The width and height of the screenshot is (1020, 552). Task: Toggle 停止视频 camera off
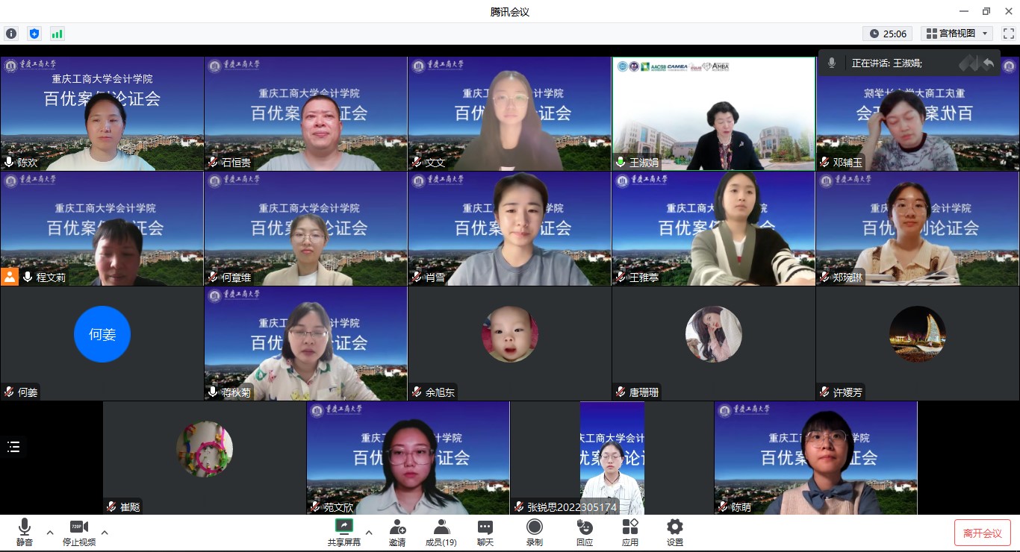point(79,533)
